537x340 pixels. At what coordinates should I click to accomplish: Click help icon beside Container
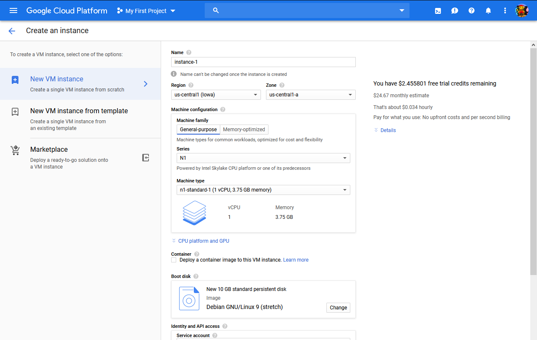197,254
